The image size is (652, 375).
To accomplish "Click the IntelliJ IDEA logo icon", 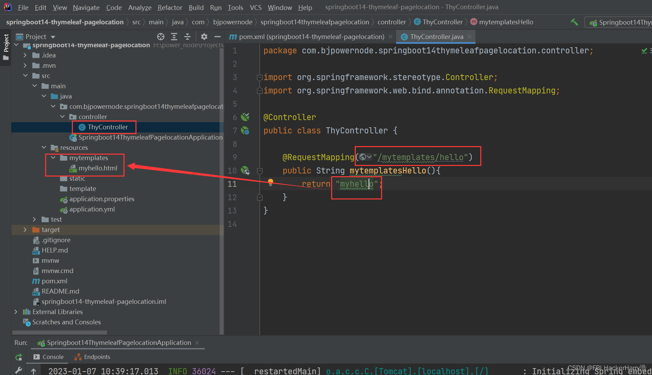I will (8, 7).
